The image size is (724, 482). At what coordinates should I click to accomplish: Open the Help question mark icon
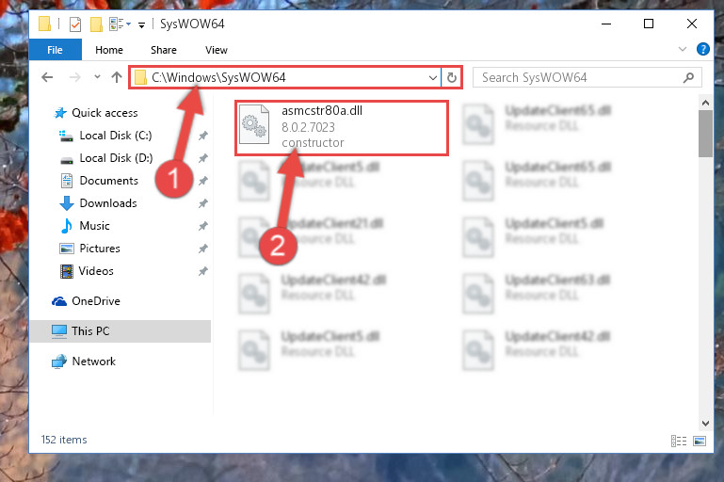point(702,49)
